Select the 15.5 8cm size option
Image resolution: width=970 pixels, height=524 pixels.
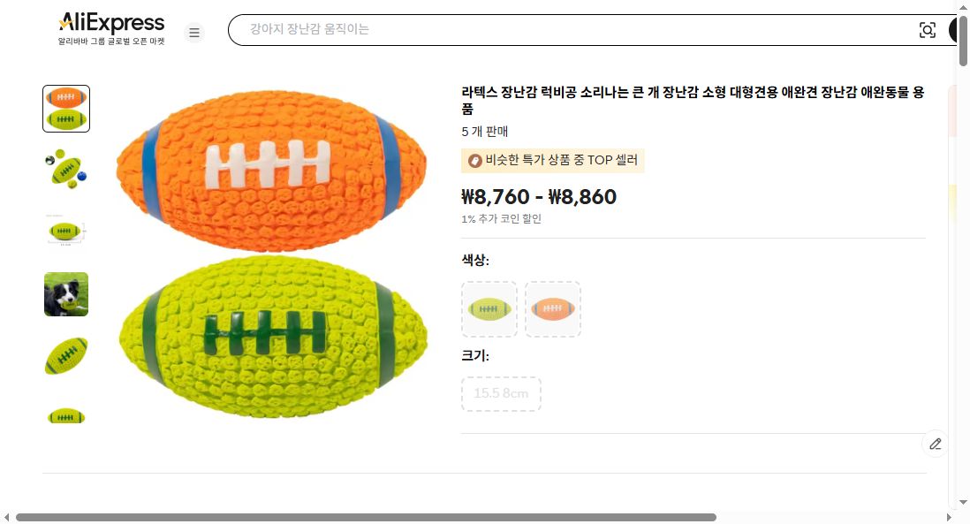click(x=501, y=393)
